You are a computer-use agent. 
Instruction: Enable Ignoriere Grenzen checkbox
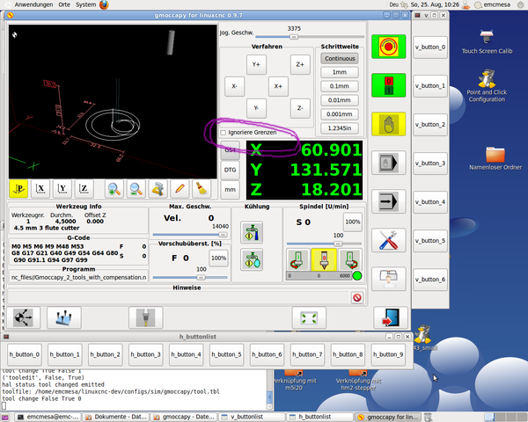point(223,133)
